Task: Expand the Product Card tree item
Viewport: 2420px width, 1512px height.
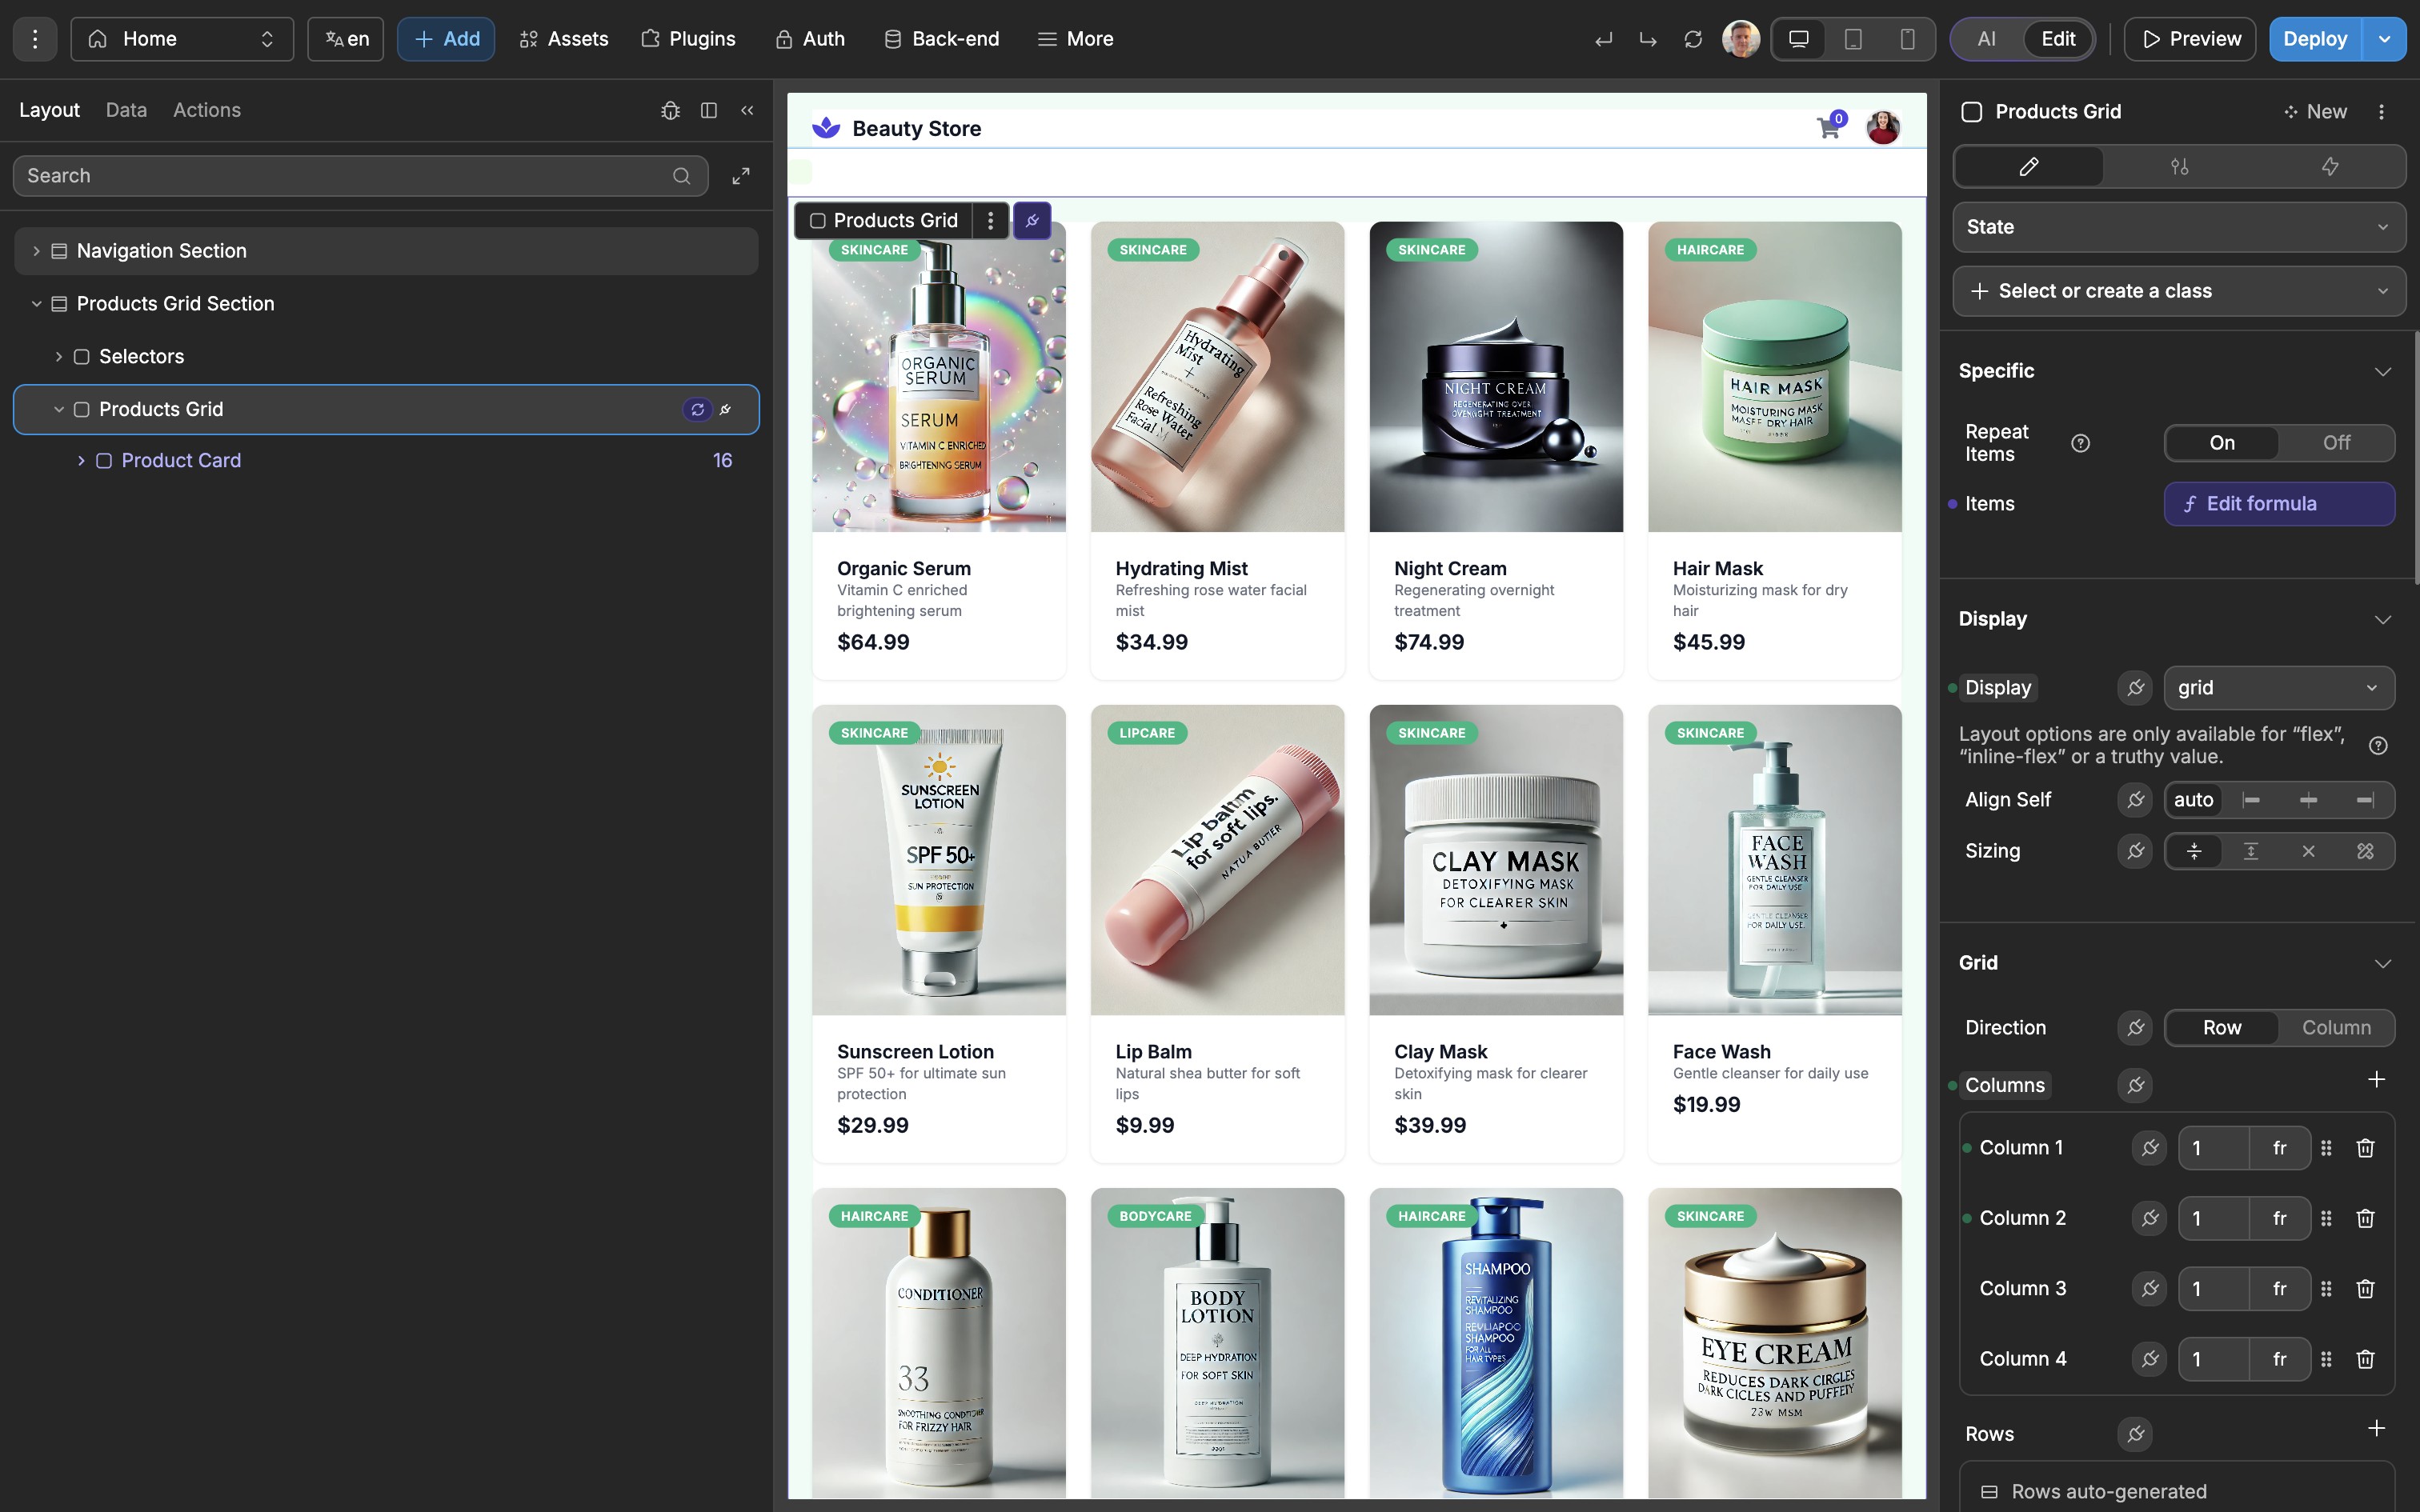Action: pos(81,461)
